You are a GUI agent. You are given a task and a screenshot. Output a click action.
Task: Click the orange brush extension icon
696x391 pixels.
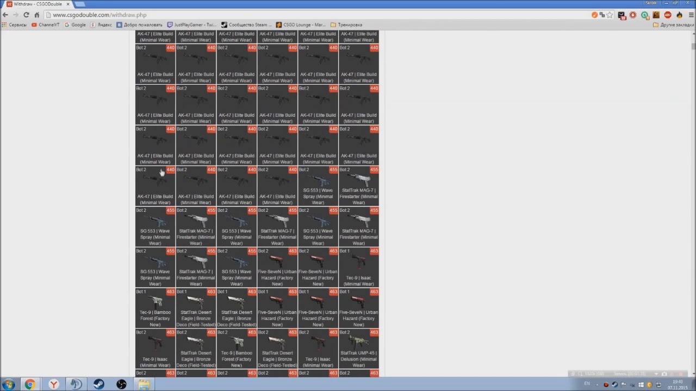pyautogui.click(x=594, y=15)
